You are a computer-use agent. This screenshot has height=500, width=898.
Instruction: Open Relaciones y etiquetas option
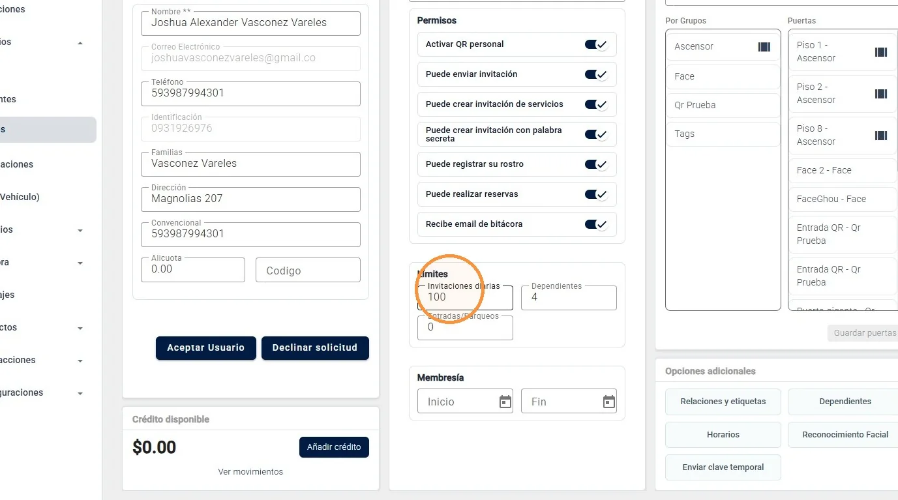click(x=723, y=402)
